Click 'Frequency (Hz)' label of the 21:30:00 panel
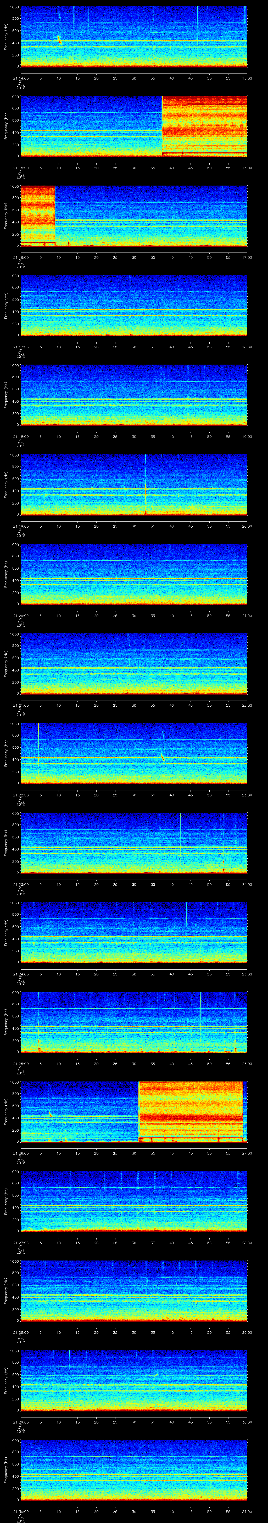This screenshot has width=268, height=1523. (6, 1470)
